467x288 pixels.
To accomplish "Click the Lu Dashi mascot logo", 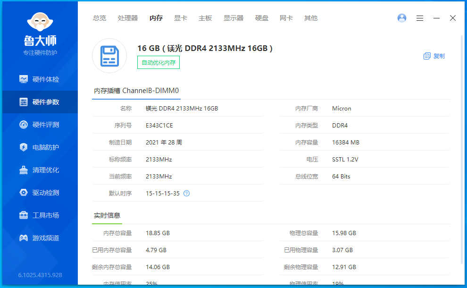I will point(40,23).
